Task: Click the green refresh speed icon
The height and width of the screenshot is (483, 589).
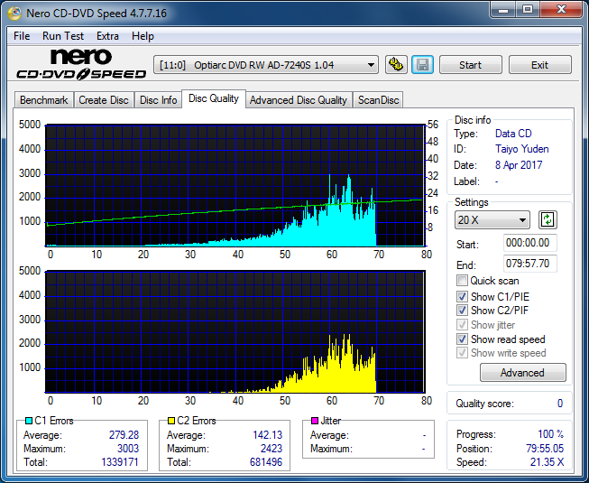Action: 548,220
